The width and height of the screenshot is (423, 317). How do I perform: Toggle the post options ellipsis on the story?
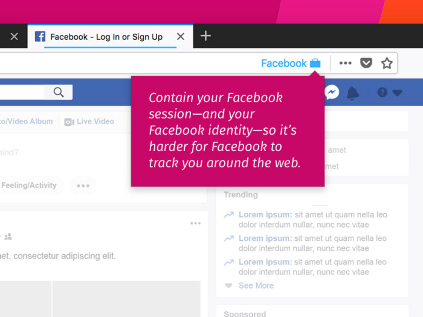coord(196,223)
